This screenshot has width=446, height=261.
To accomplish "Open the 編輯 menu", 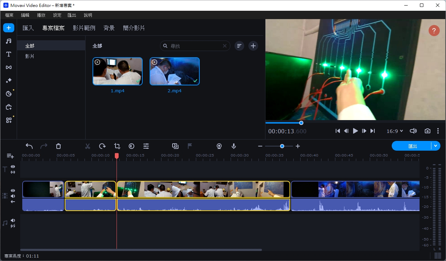I will pos(25,15).
